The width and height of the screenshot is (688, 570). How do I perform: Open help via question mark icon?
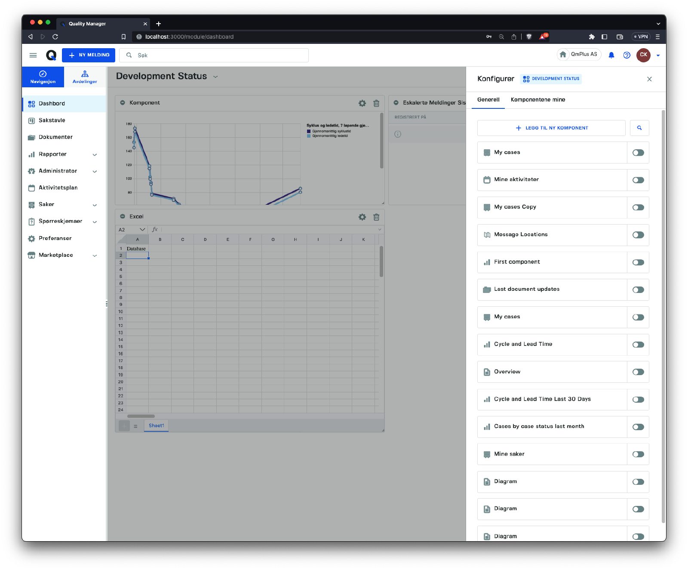(627, 55)
